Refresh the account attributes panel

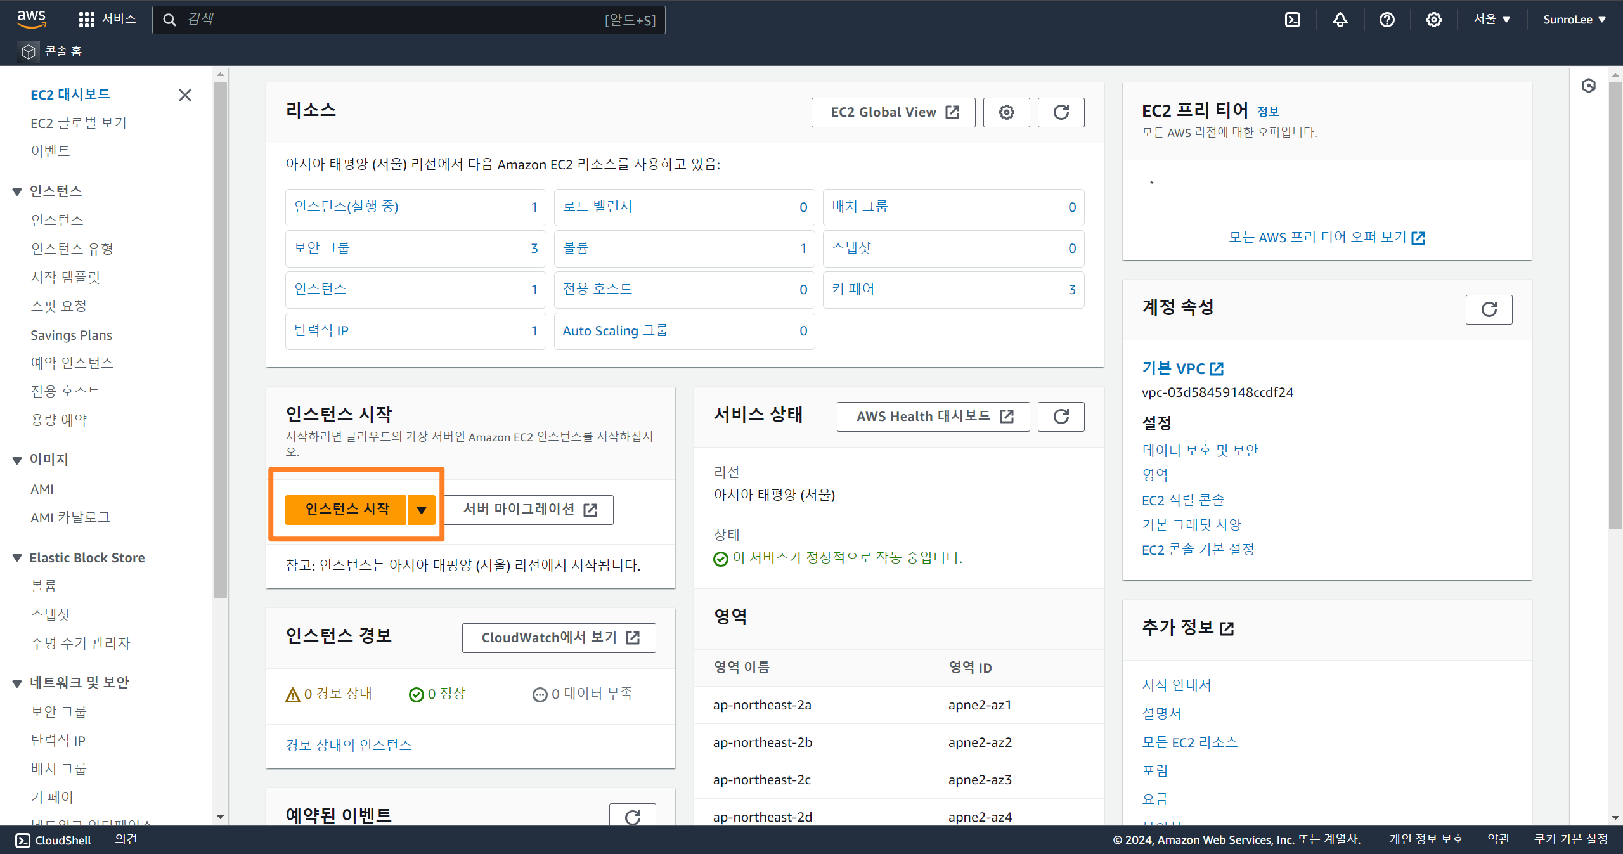tap(1489, 309)
